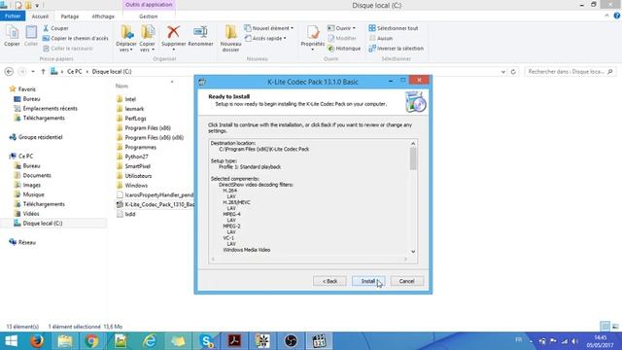The height and width of the screenshot is (350, 622).
Task: Click Historique in ribbon
Action: (344, 49)
